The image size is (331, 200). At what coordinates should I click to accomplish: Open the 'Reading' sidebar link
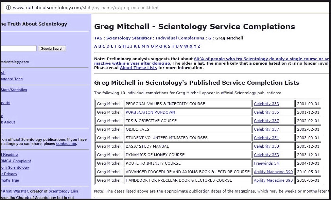[x=9, y=155]
